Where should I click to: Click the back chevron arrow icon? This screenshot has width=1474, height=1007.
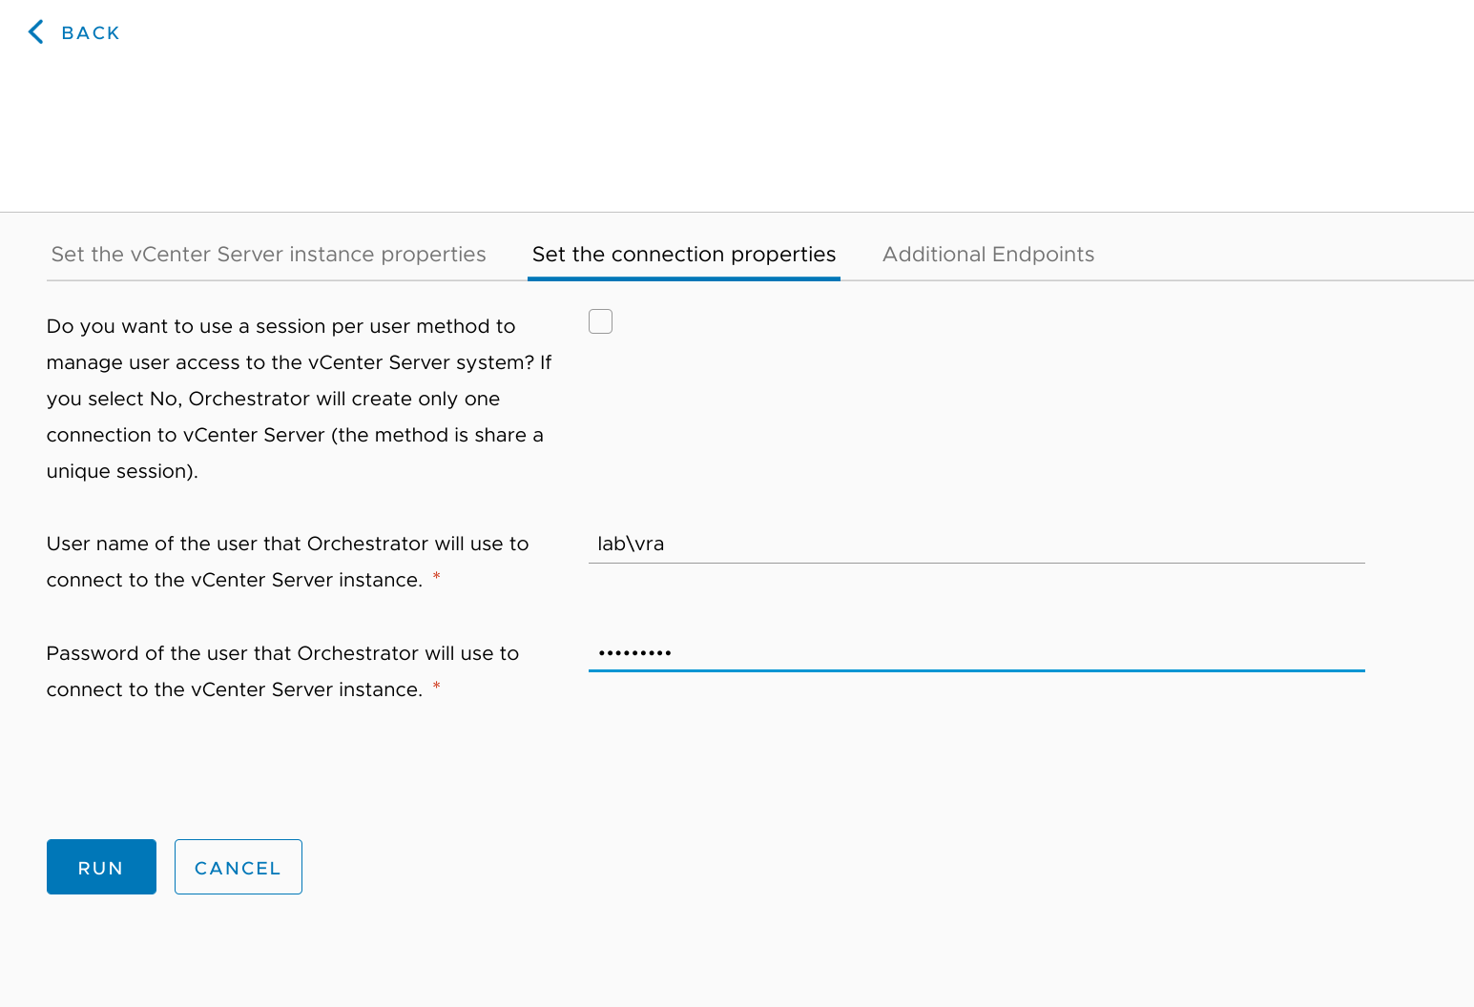click(36, 32)
